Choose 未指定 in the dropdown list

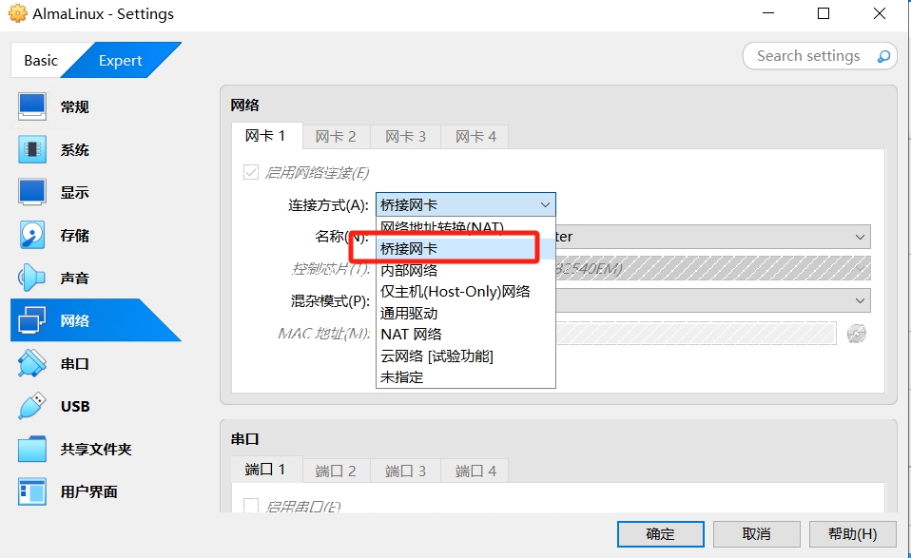click(465, 377)
